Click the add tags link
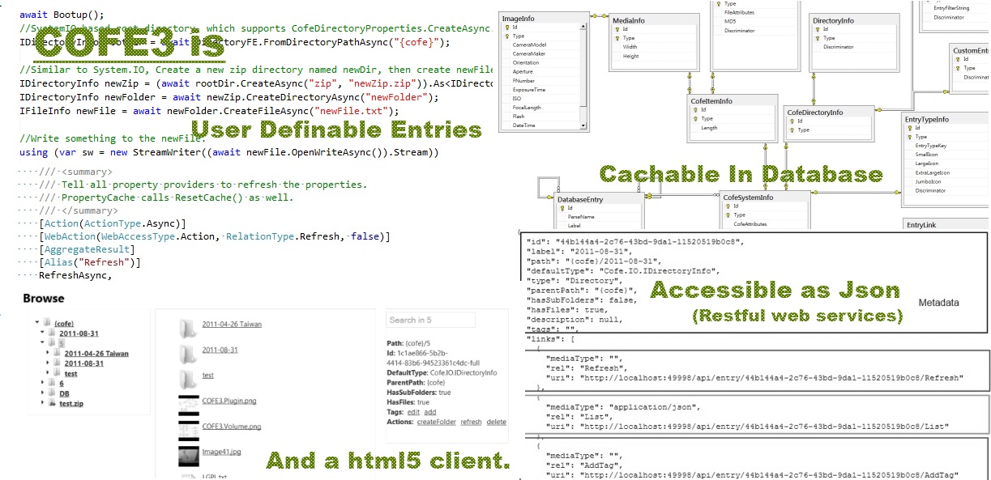The width and height of the screenshot is (991, 480). pyautogui.click(x=430, y=413)
